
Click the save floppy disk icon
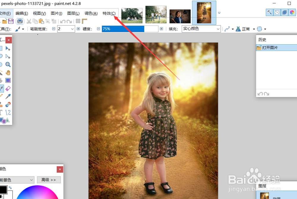(11, 21)
